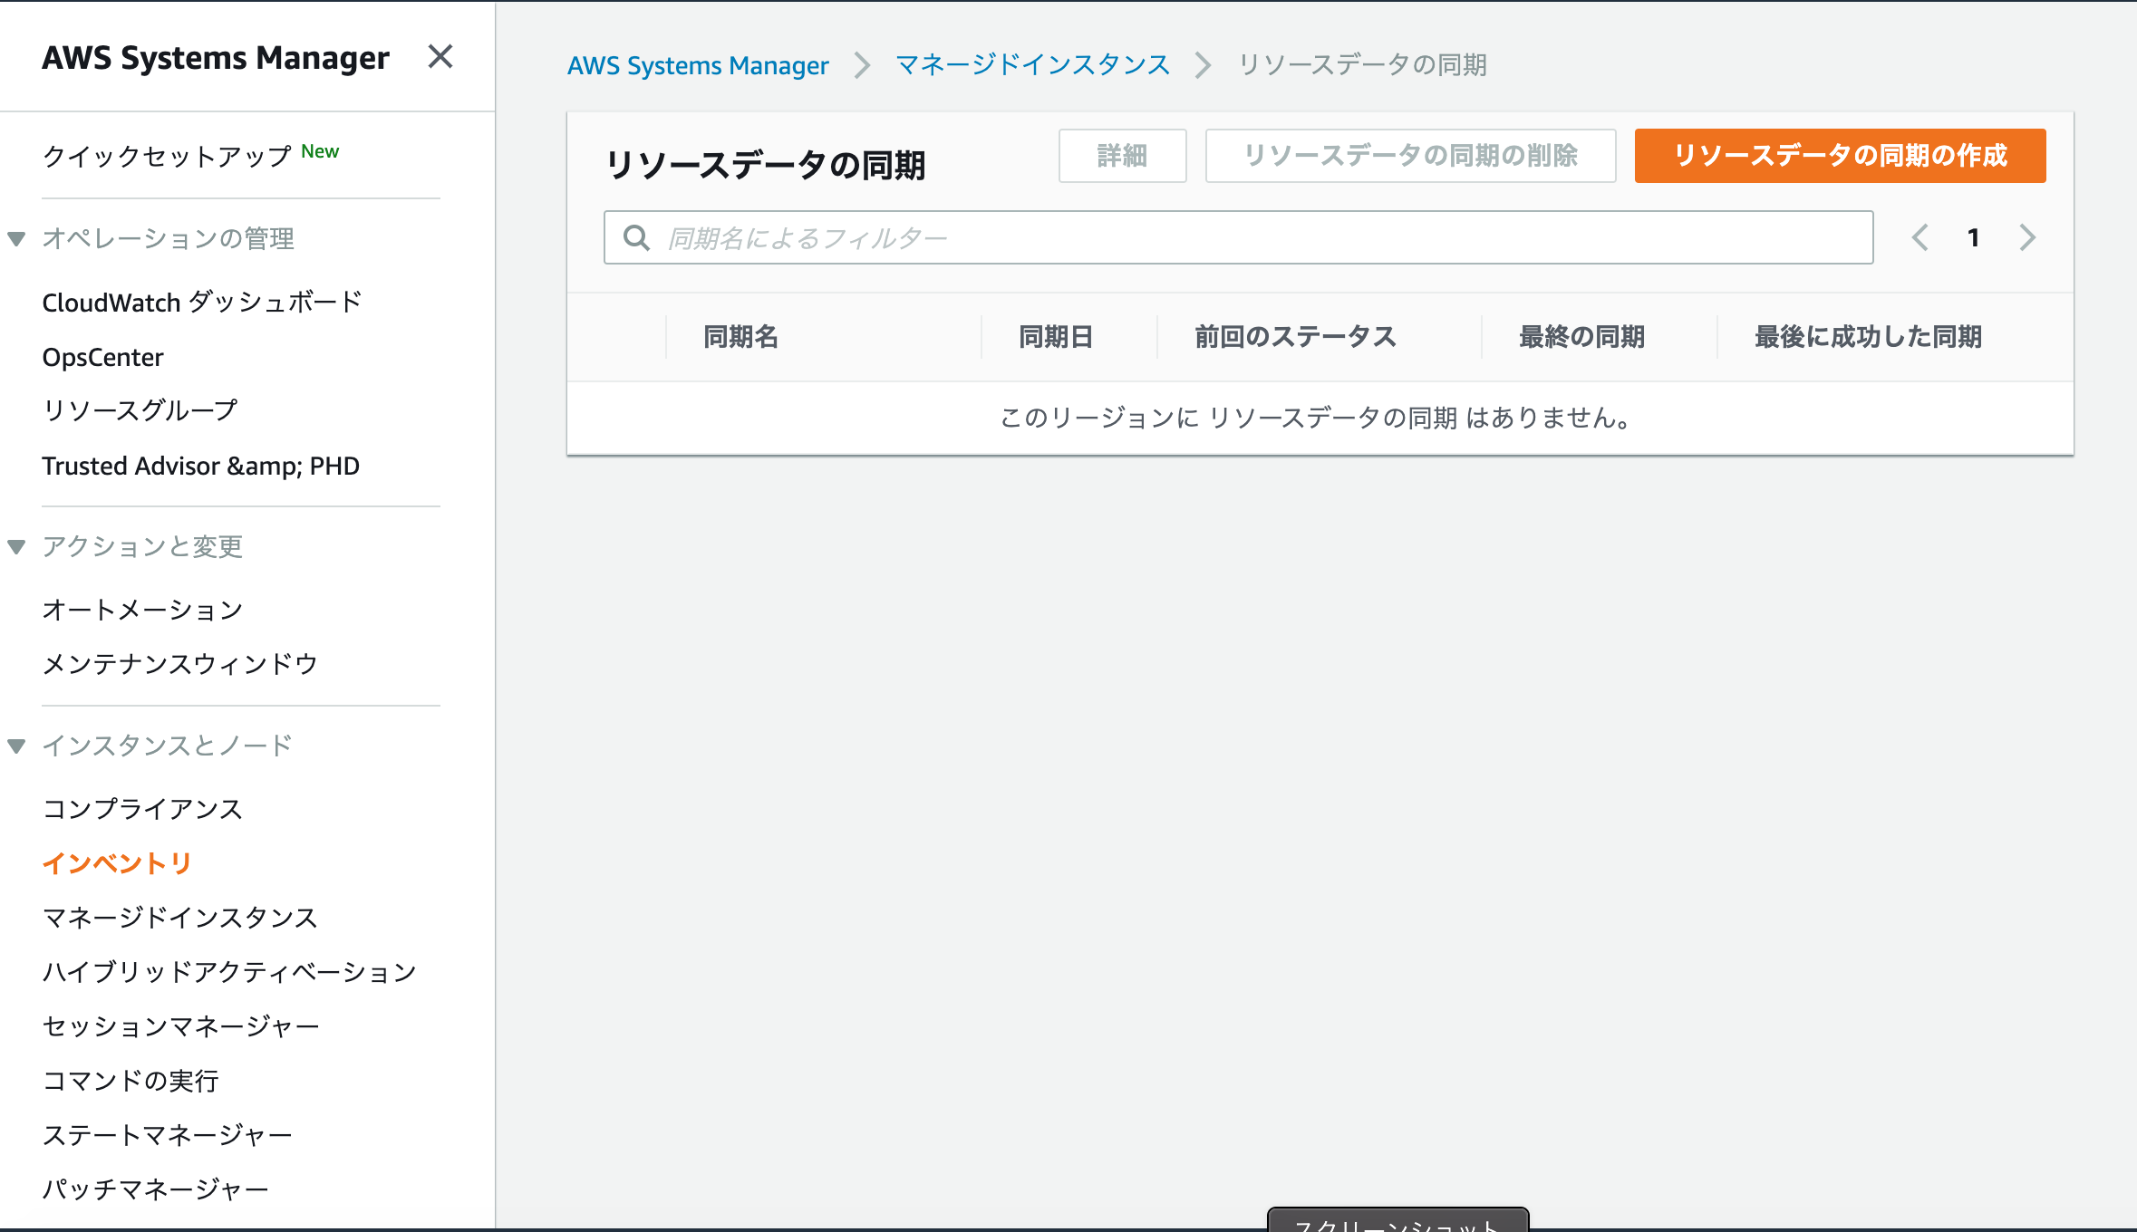Open オートメーション page
This screenshot has height=1232, width=2137.
(x=142, y=610)
